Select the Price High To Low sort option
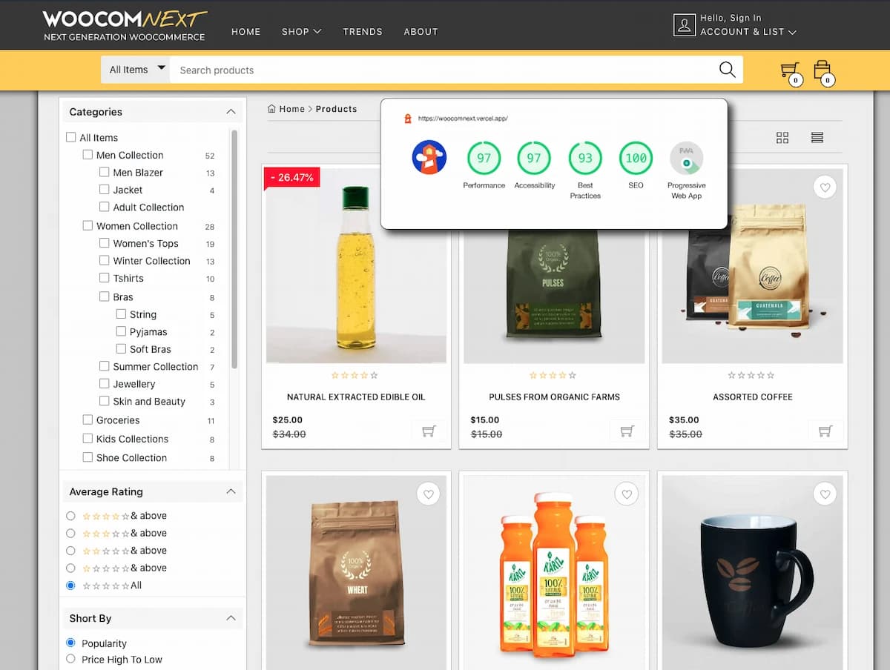The image size is (890, 670). pyautogui.click(x=70, y=660)
